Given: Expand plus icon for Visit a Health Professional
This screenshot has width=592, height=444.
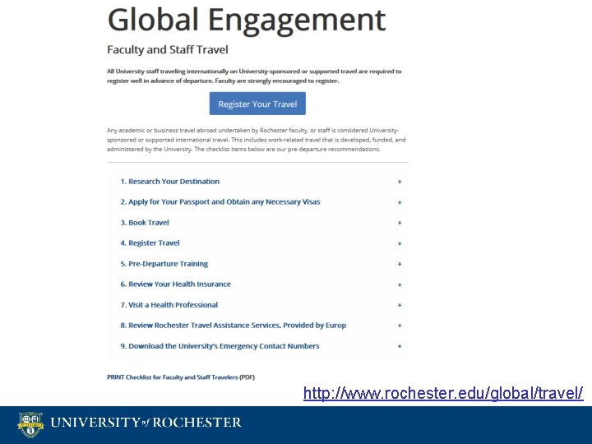Looking at the screenshot, I should 400,305.
